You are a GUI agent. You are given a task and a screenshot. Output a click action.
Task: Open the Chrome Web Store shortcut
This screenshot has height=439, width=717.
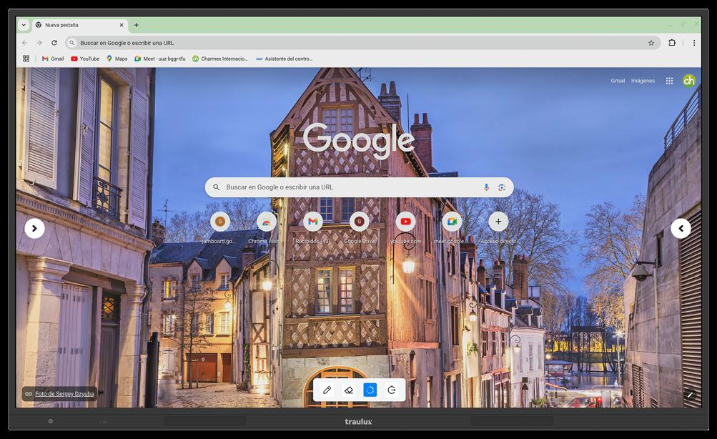(266, 227)
